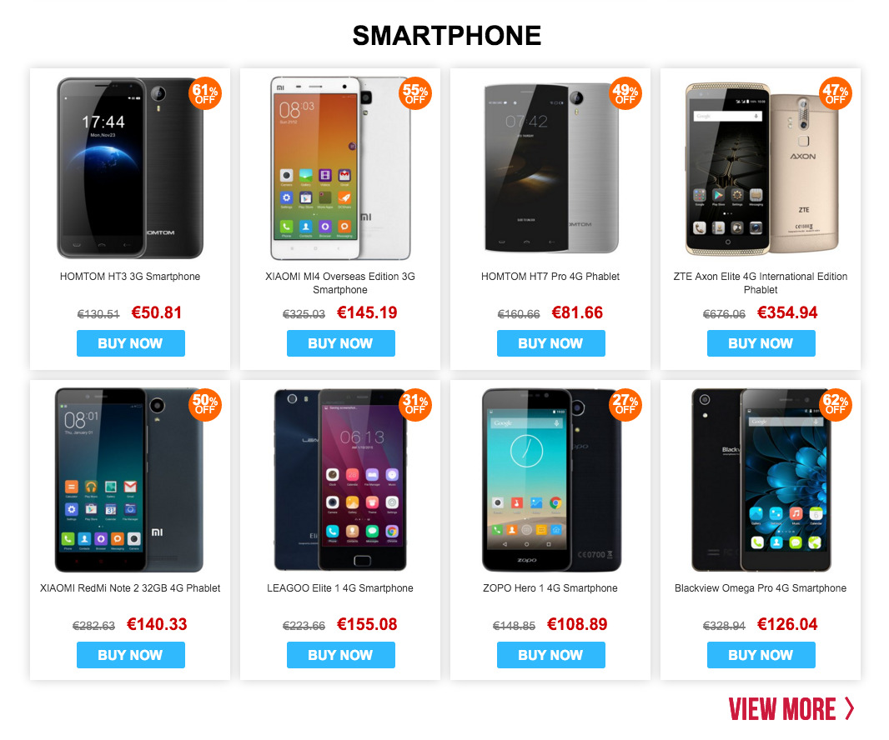
Task: Click the 31% OFF badge on LEAGOO Elite 1
Action: 415,404
